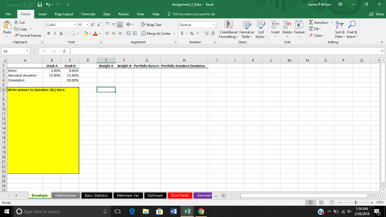
Task: Apply the red Font Color icon
Action: tap(95, 34)
